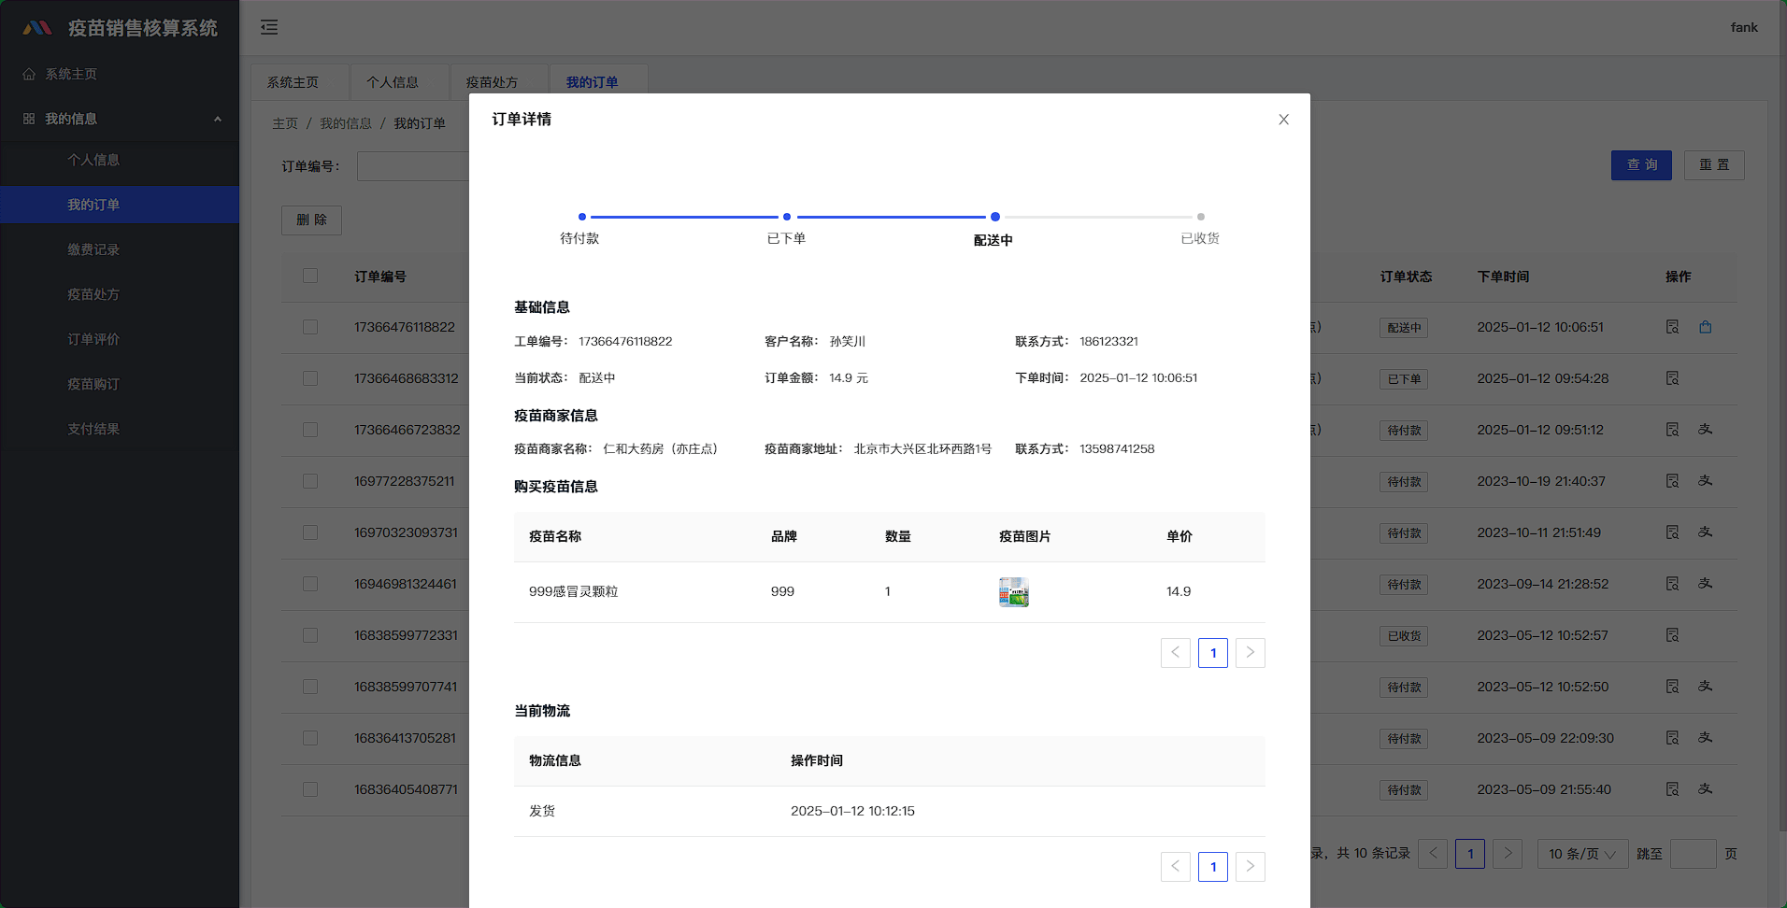Close the 订单详情 dialog
1787x908 pixels.
pos(1283,120)
